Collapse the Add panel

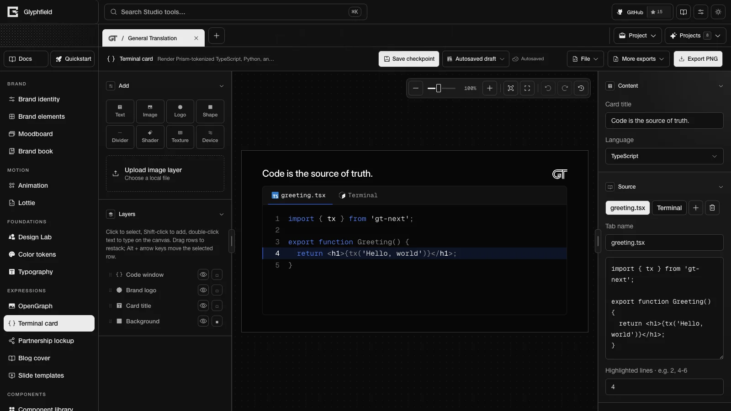[x=222, y=86]
